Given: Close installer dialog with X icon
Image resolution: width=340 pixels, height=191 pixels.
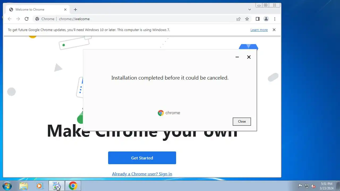Looking at the screenshot, I should [249, 57].
